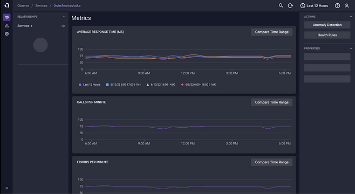Click 12:00 PM on Response Time axis

[x=188, y=73]
